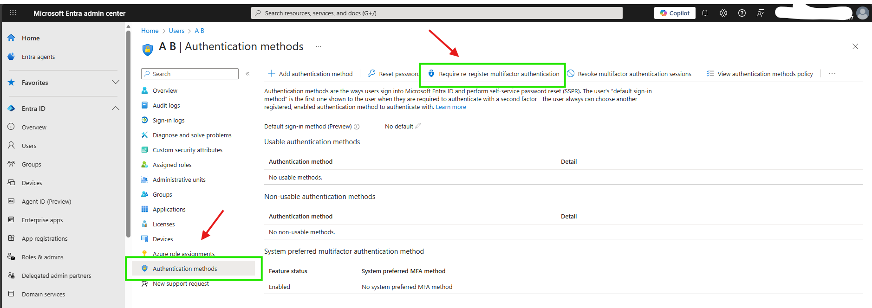This screenshot has width=872, height=308.
Task: Expand the Favorites section chevron
Action: [116, 83]
